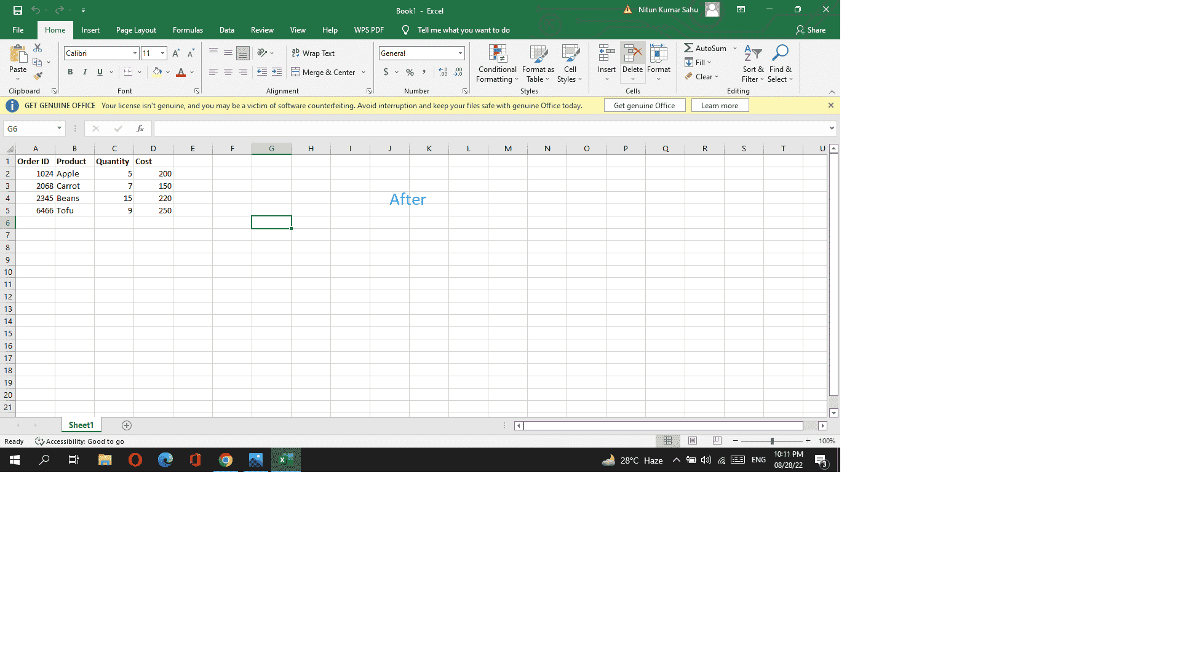Toggle italic formatting on the selection
Image resolution: width=1181 pixels, height=664 pixels.
click(x=85, y=72)
